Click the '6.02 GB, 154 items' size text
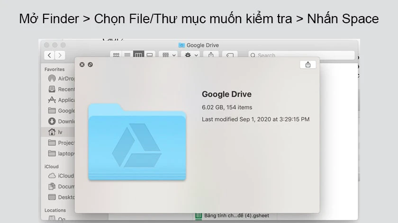This screenshot has width=398, height=223. pyautogui.click(x=227, y=107)
